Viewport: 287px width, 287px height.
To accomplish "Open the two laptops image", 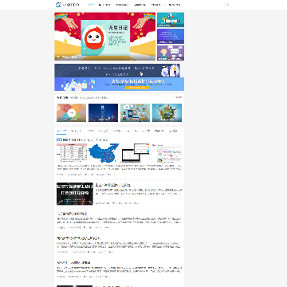I will click(136, 153).
